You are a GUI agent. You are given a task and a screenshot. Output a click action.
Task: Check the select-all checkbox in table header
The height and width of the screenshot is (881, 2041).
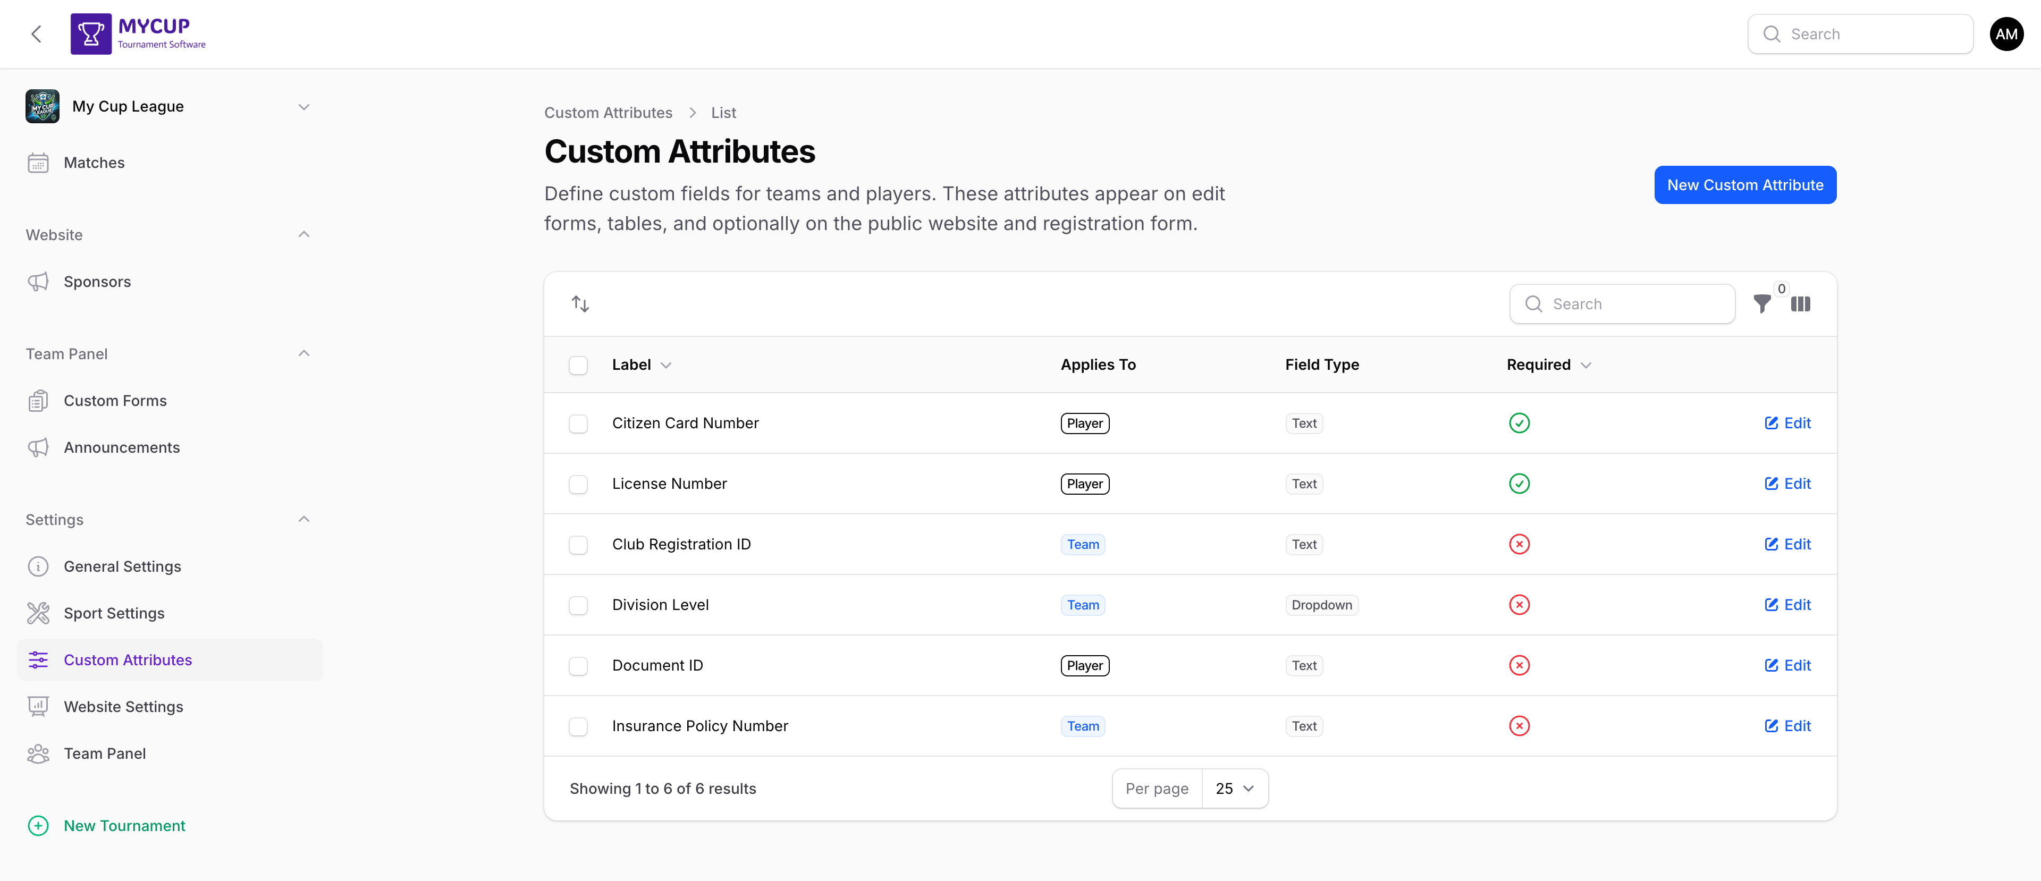click(578, 365)
